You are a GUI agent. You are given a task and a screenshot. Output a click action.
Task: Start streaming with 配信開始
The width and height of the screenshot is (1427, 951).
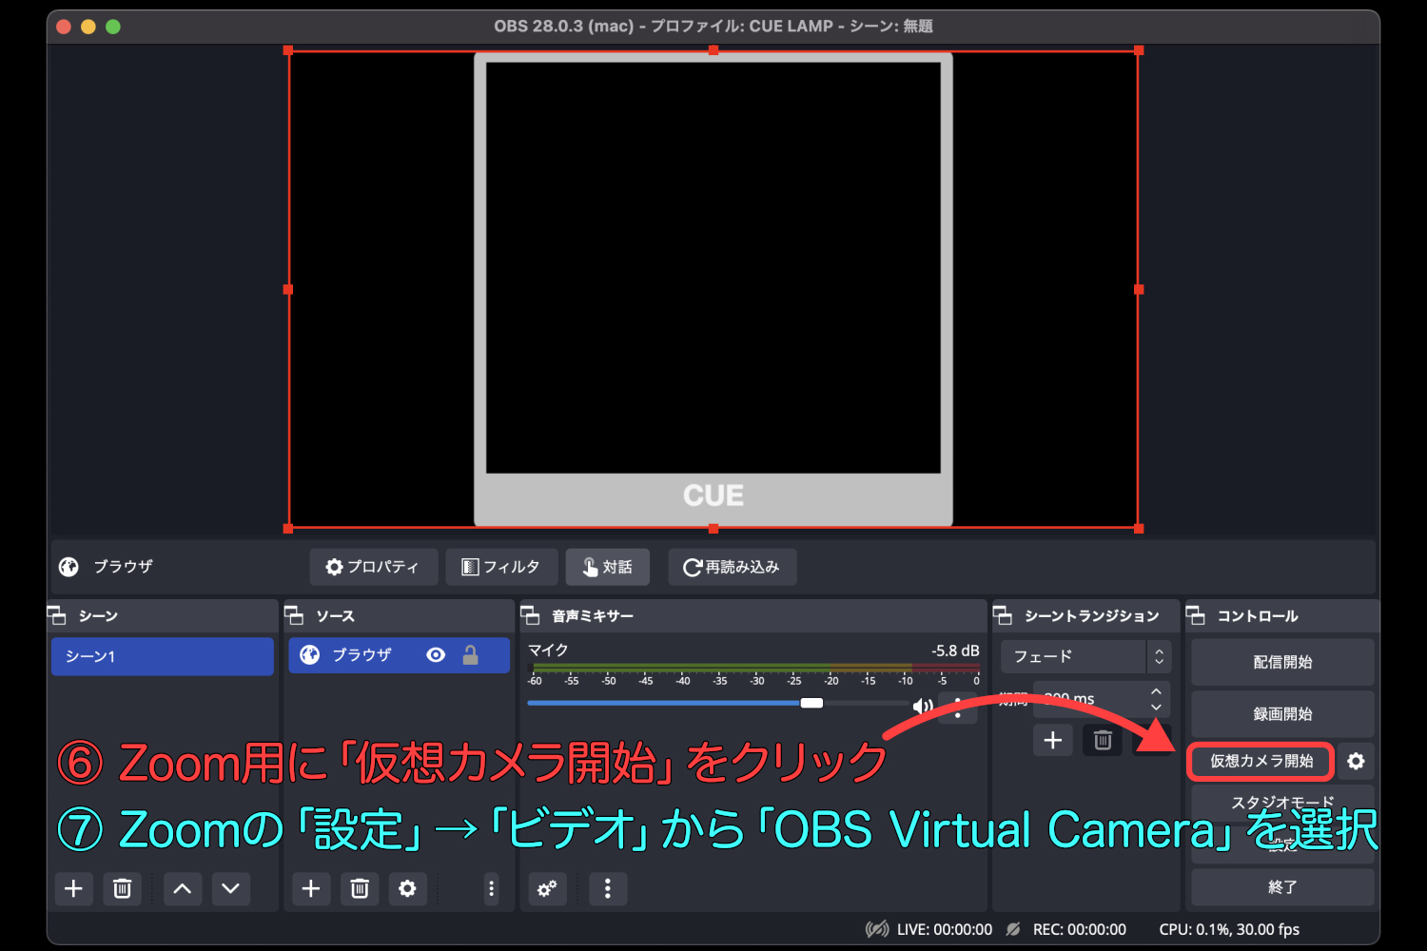[1282, 662]
